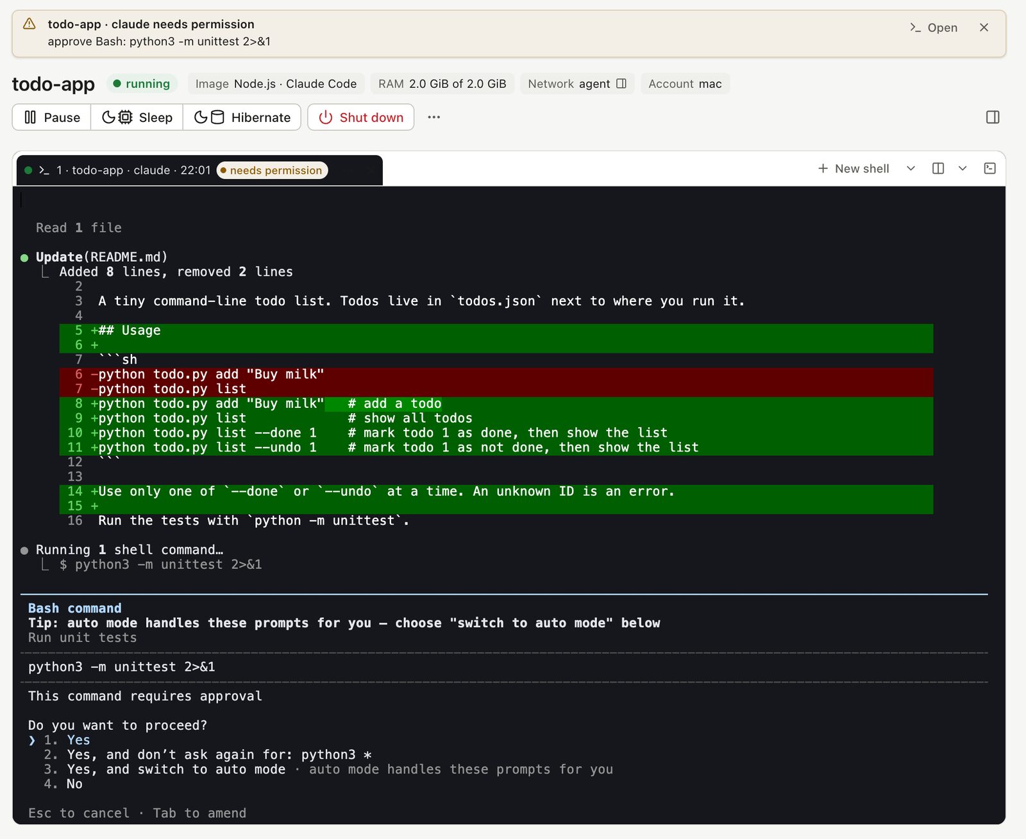Screen dimensions: 1026x839
Task: Click Running 1 shell command line
Action: pos(130,550)
